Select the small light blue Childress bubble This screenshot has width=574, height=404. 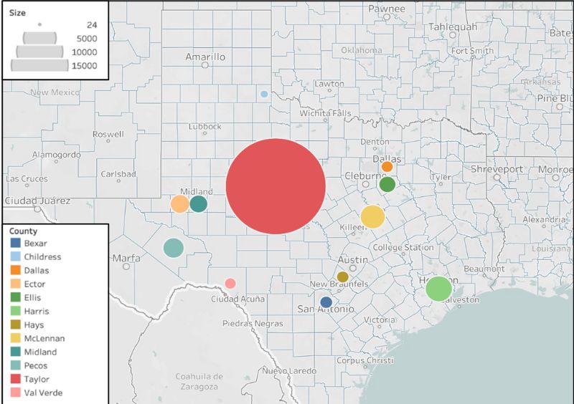tap(264, 94)
